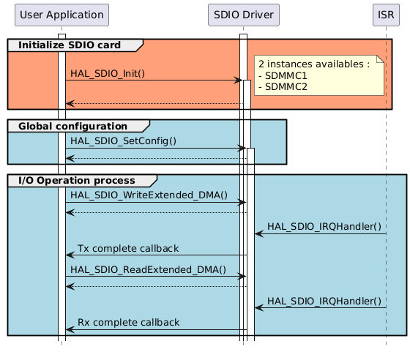Click the '- SDMMC2' note line
Image resolution: width=410 pixels, height=352 pixels.
(283, 87)
